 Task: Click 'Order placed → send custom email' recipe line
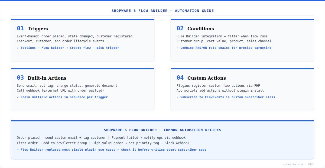101,138
